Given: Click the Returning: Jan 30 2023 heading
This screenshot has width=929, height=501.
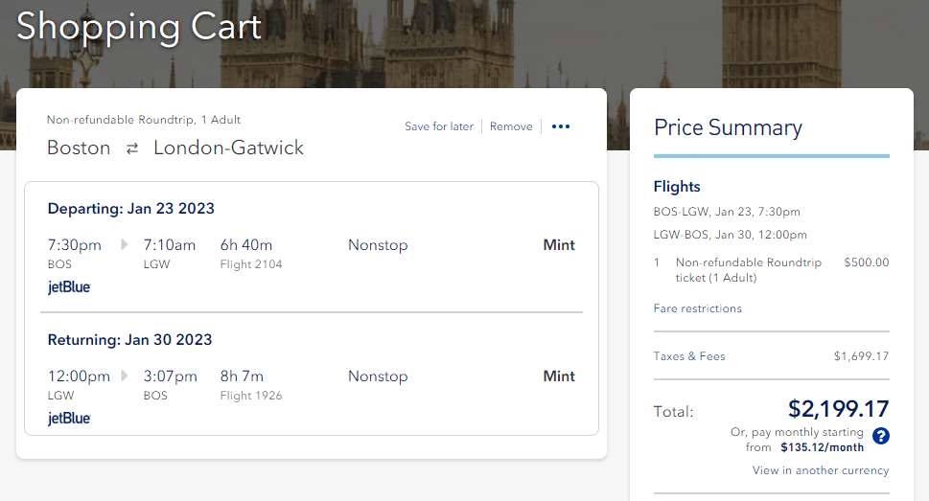Looking at the screenshot, I should click(x=130, y=340).
